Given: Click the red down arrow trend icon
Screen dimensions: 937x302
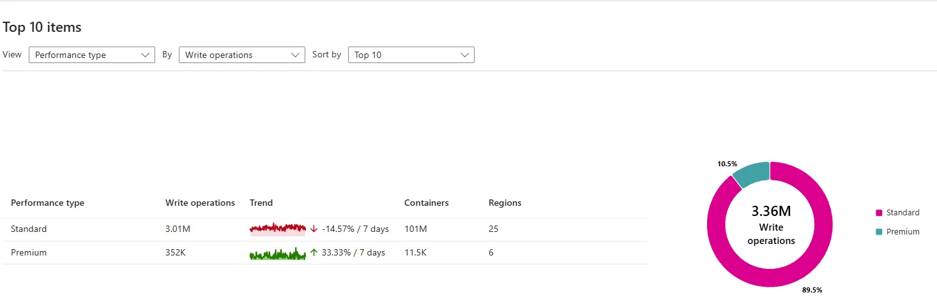Looking at the screenshot, I should pos(314,229).
